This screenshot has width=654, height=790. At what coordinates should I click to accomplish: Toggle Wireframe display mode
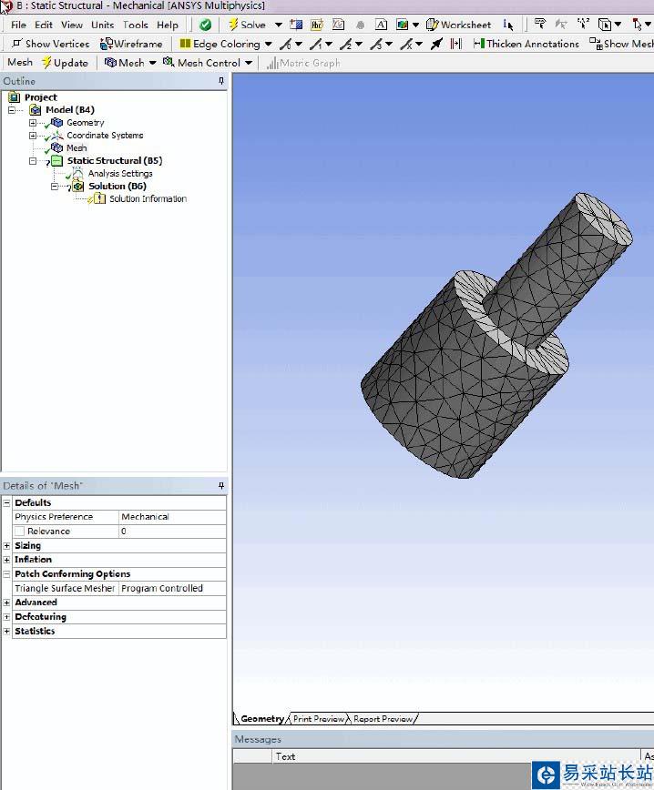(131, 44)
